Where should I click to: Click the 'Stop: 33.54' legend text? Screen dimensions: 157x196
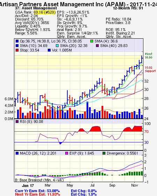point(30,50)
